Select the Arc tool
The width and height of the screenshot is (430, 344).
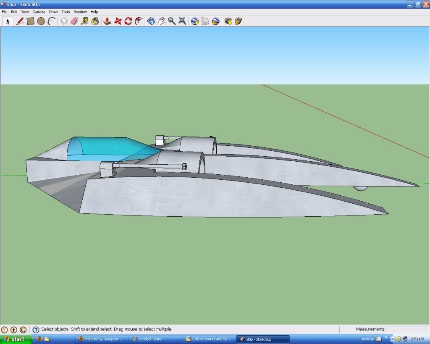[x=51, y=21]
